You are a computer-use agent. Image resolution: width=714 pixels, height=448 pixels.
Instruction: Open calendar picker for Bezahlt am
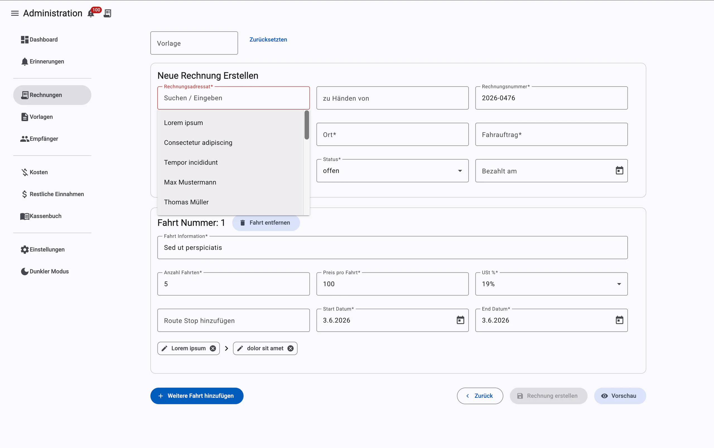point(619,171)
